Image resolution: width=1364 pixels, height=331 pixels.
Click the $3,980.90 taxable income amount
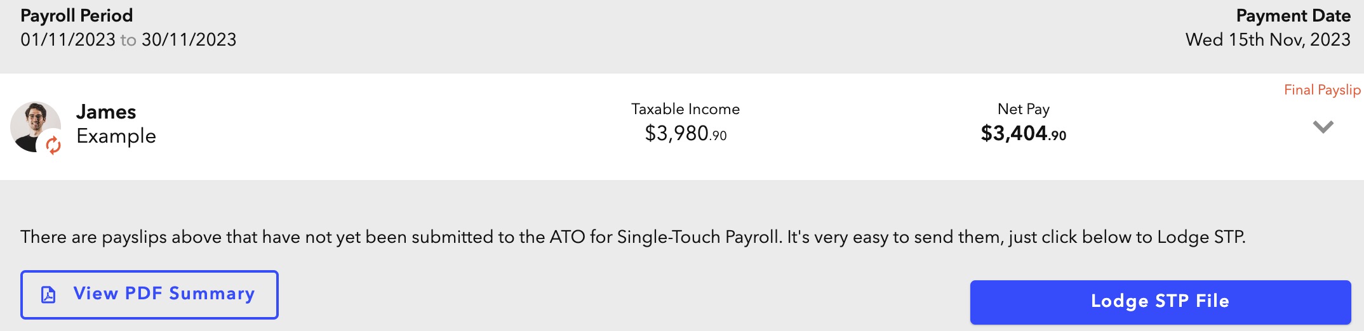685,134
